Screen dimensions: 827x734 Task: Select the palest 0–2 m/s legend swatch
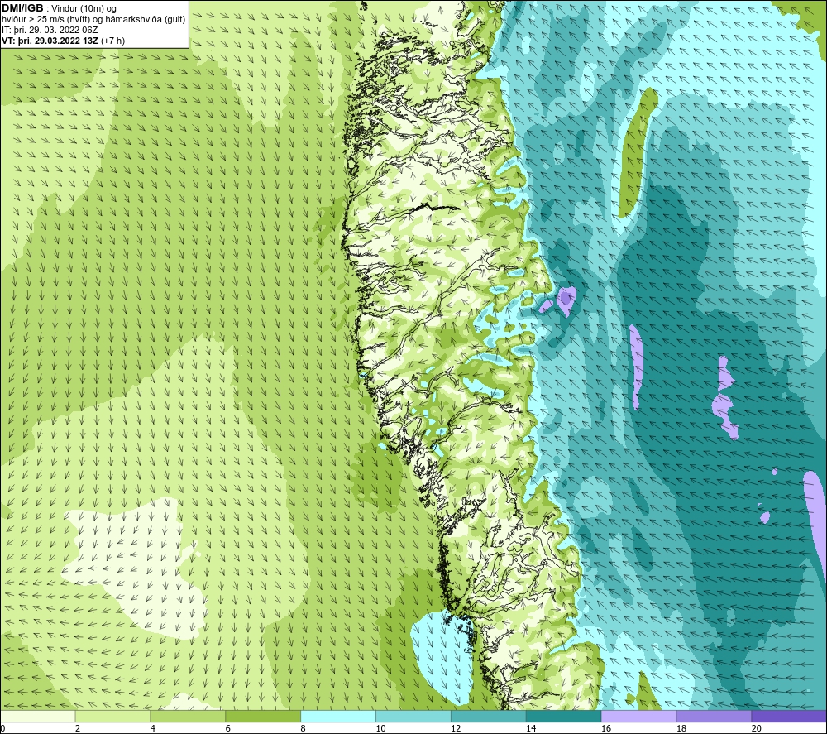tap(37, 716)
